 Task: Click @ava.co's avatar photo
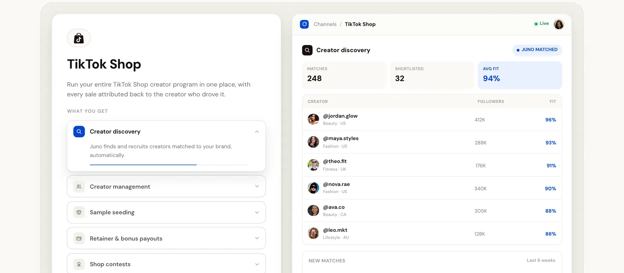point(313,211)
